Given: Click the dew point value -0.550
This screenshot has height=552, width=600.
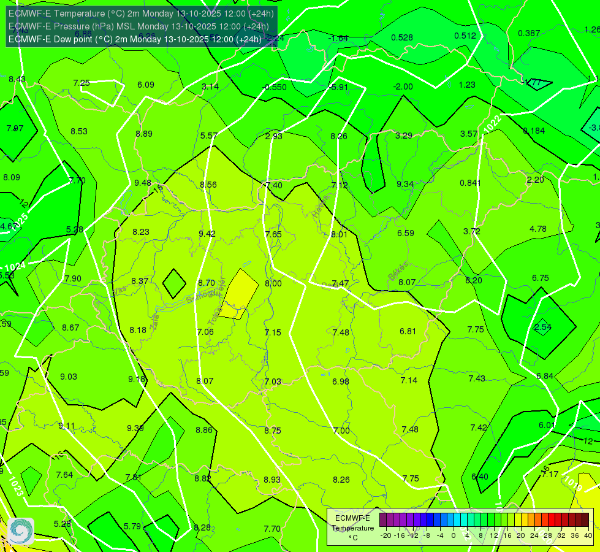Looking at the screenshot, I should pos(275,87).
